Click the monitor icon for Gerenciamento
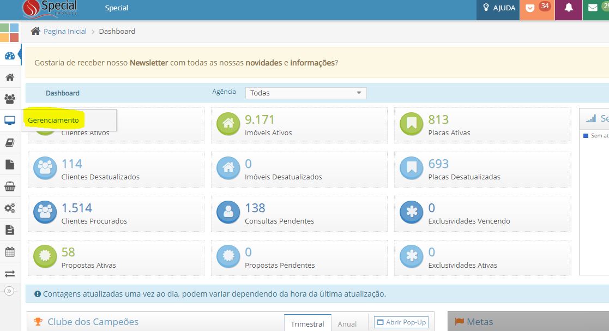This screenshot has height=331, width=609. click(x=10, y=121)
